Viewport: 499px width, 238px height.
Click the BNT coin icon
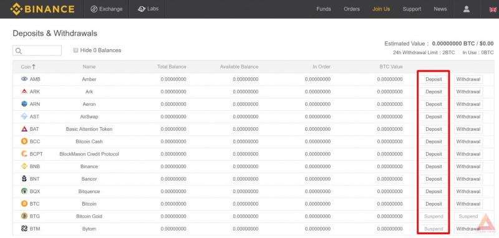[x=24, y=179]
